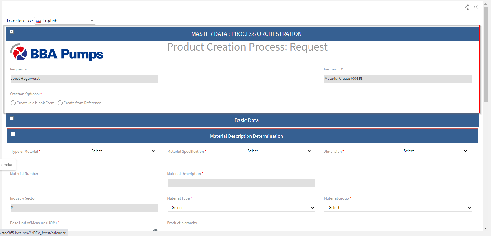The width and height of the screenshot is (491, 236).
Task: Expand the Material Group select list
Action: pos(398,208)
